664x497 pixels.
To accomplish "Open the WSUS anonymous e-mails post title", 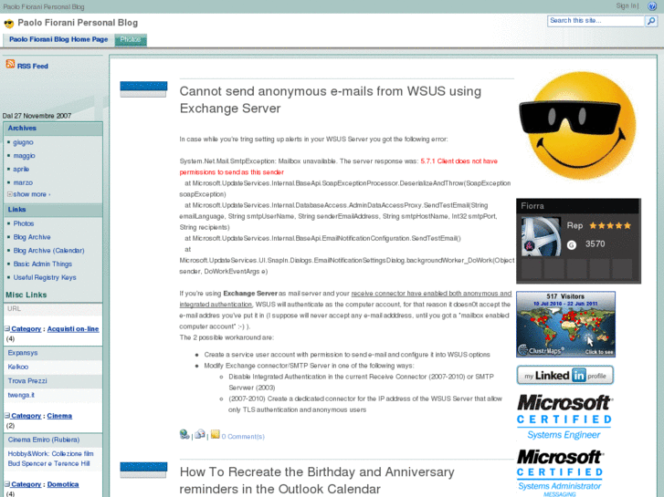I will (331, 99).
